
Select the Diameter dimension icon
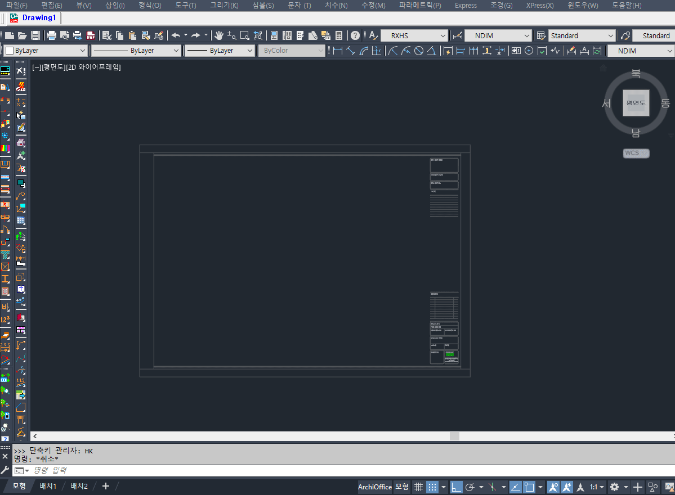click(419, 51)
